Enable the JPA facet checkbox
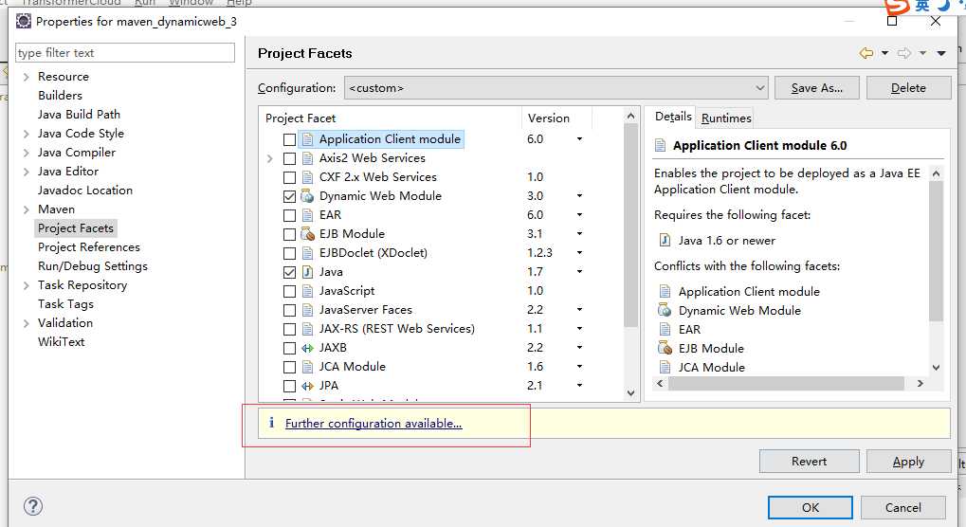966x527 pixels. tap(289, 386)
